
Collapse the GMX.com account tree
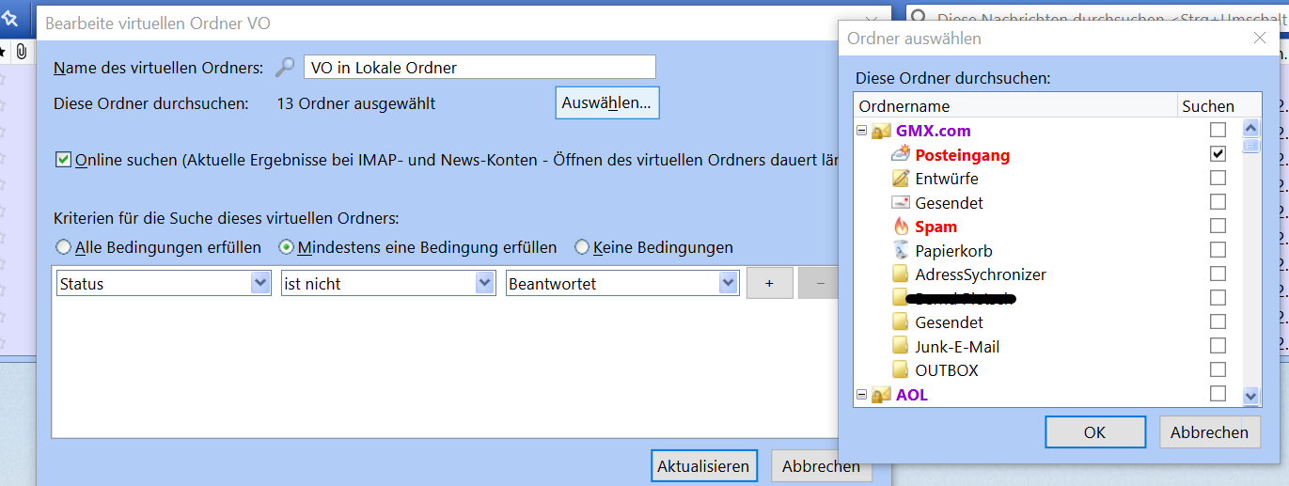coord(861,131)
